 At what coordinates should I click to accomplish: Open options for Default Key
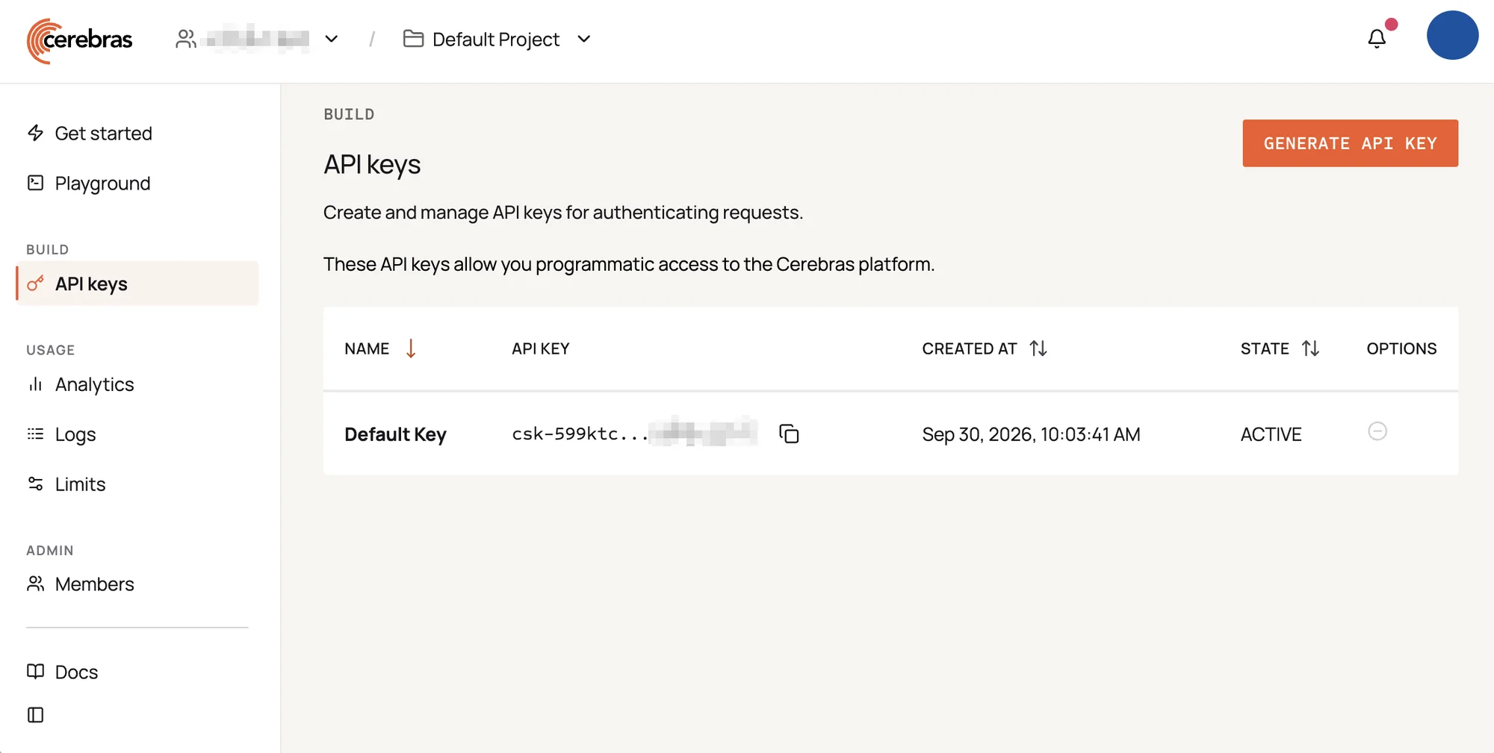[x=1377, y=431]
